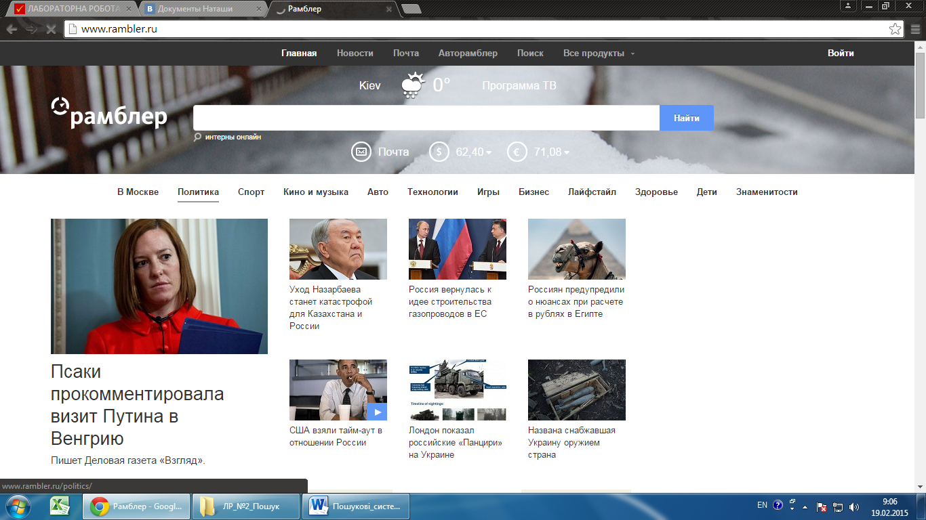
Task: Open the Kiev weather icon
Action: pos(412,85)
